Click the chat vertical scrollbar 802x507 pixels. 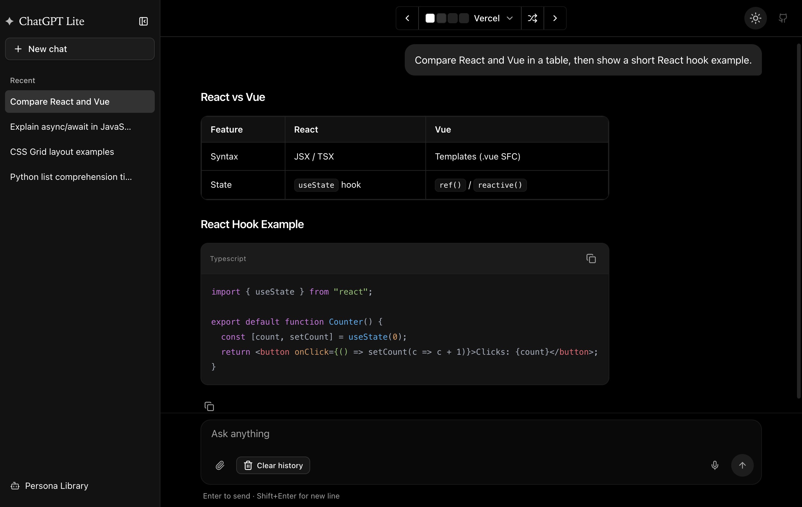click(799, 221)
